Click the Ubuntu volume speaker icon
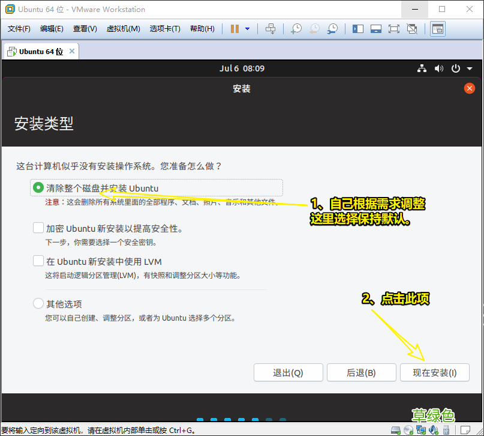The image size is (484, 436). (x=438, y=68)
